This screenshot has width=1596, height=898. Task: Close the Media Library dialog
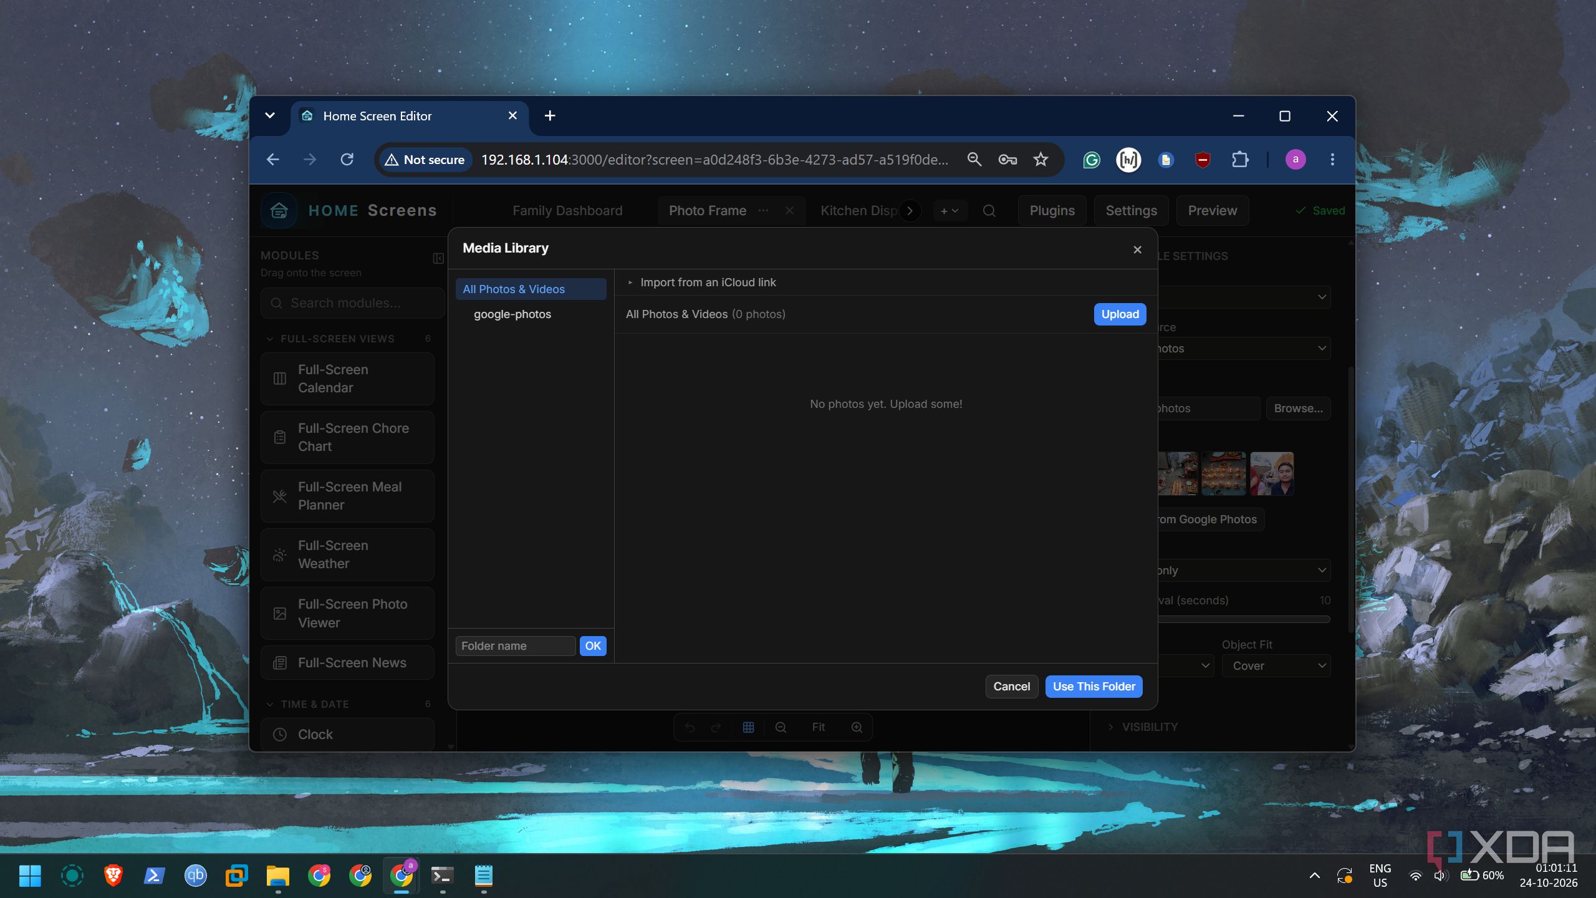[1137, 249]
